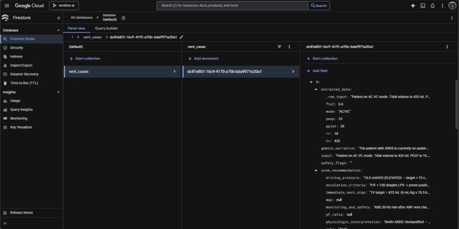Select the vent_cases collection row
The image size is (459, 229).
[x=122, y=72]
